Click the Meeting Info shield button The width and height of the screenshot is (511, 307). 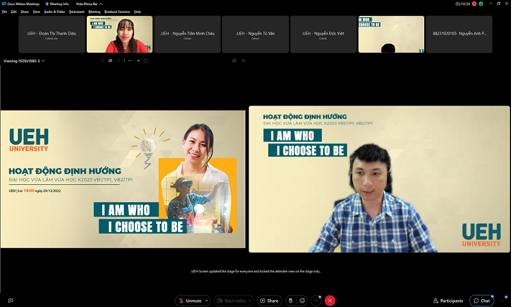point(57,4)
